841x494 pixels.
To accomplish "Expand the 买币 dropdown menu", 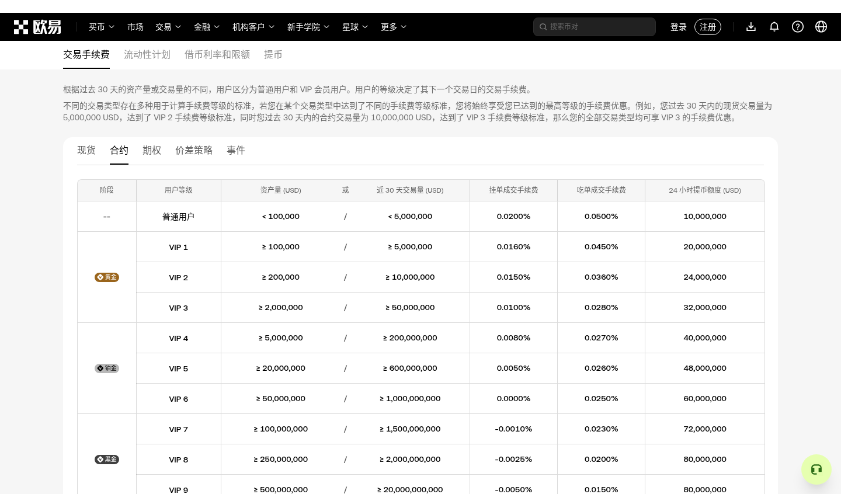I will point(102,27).
